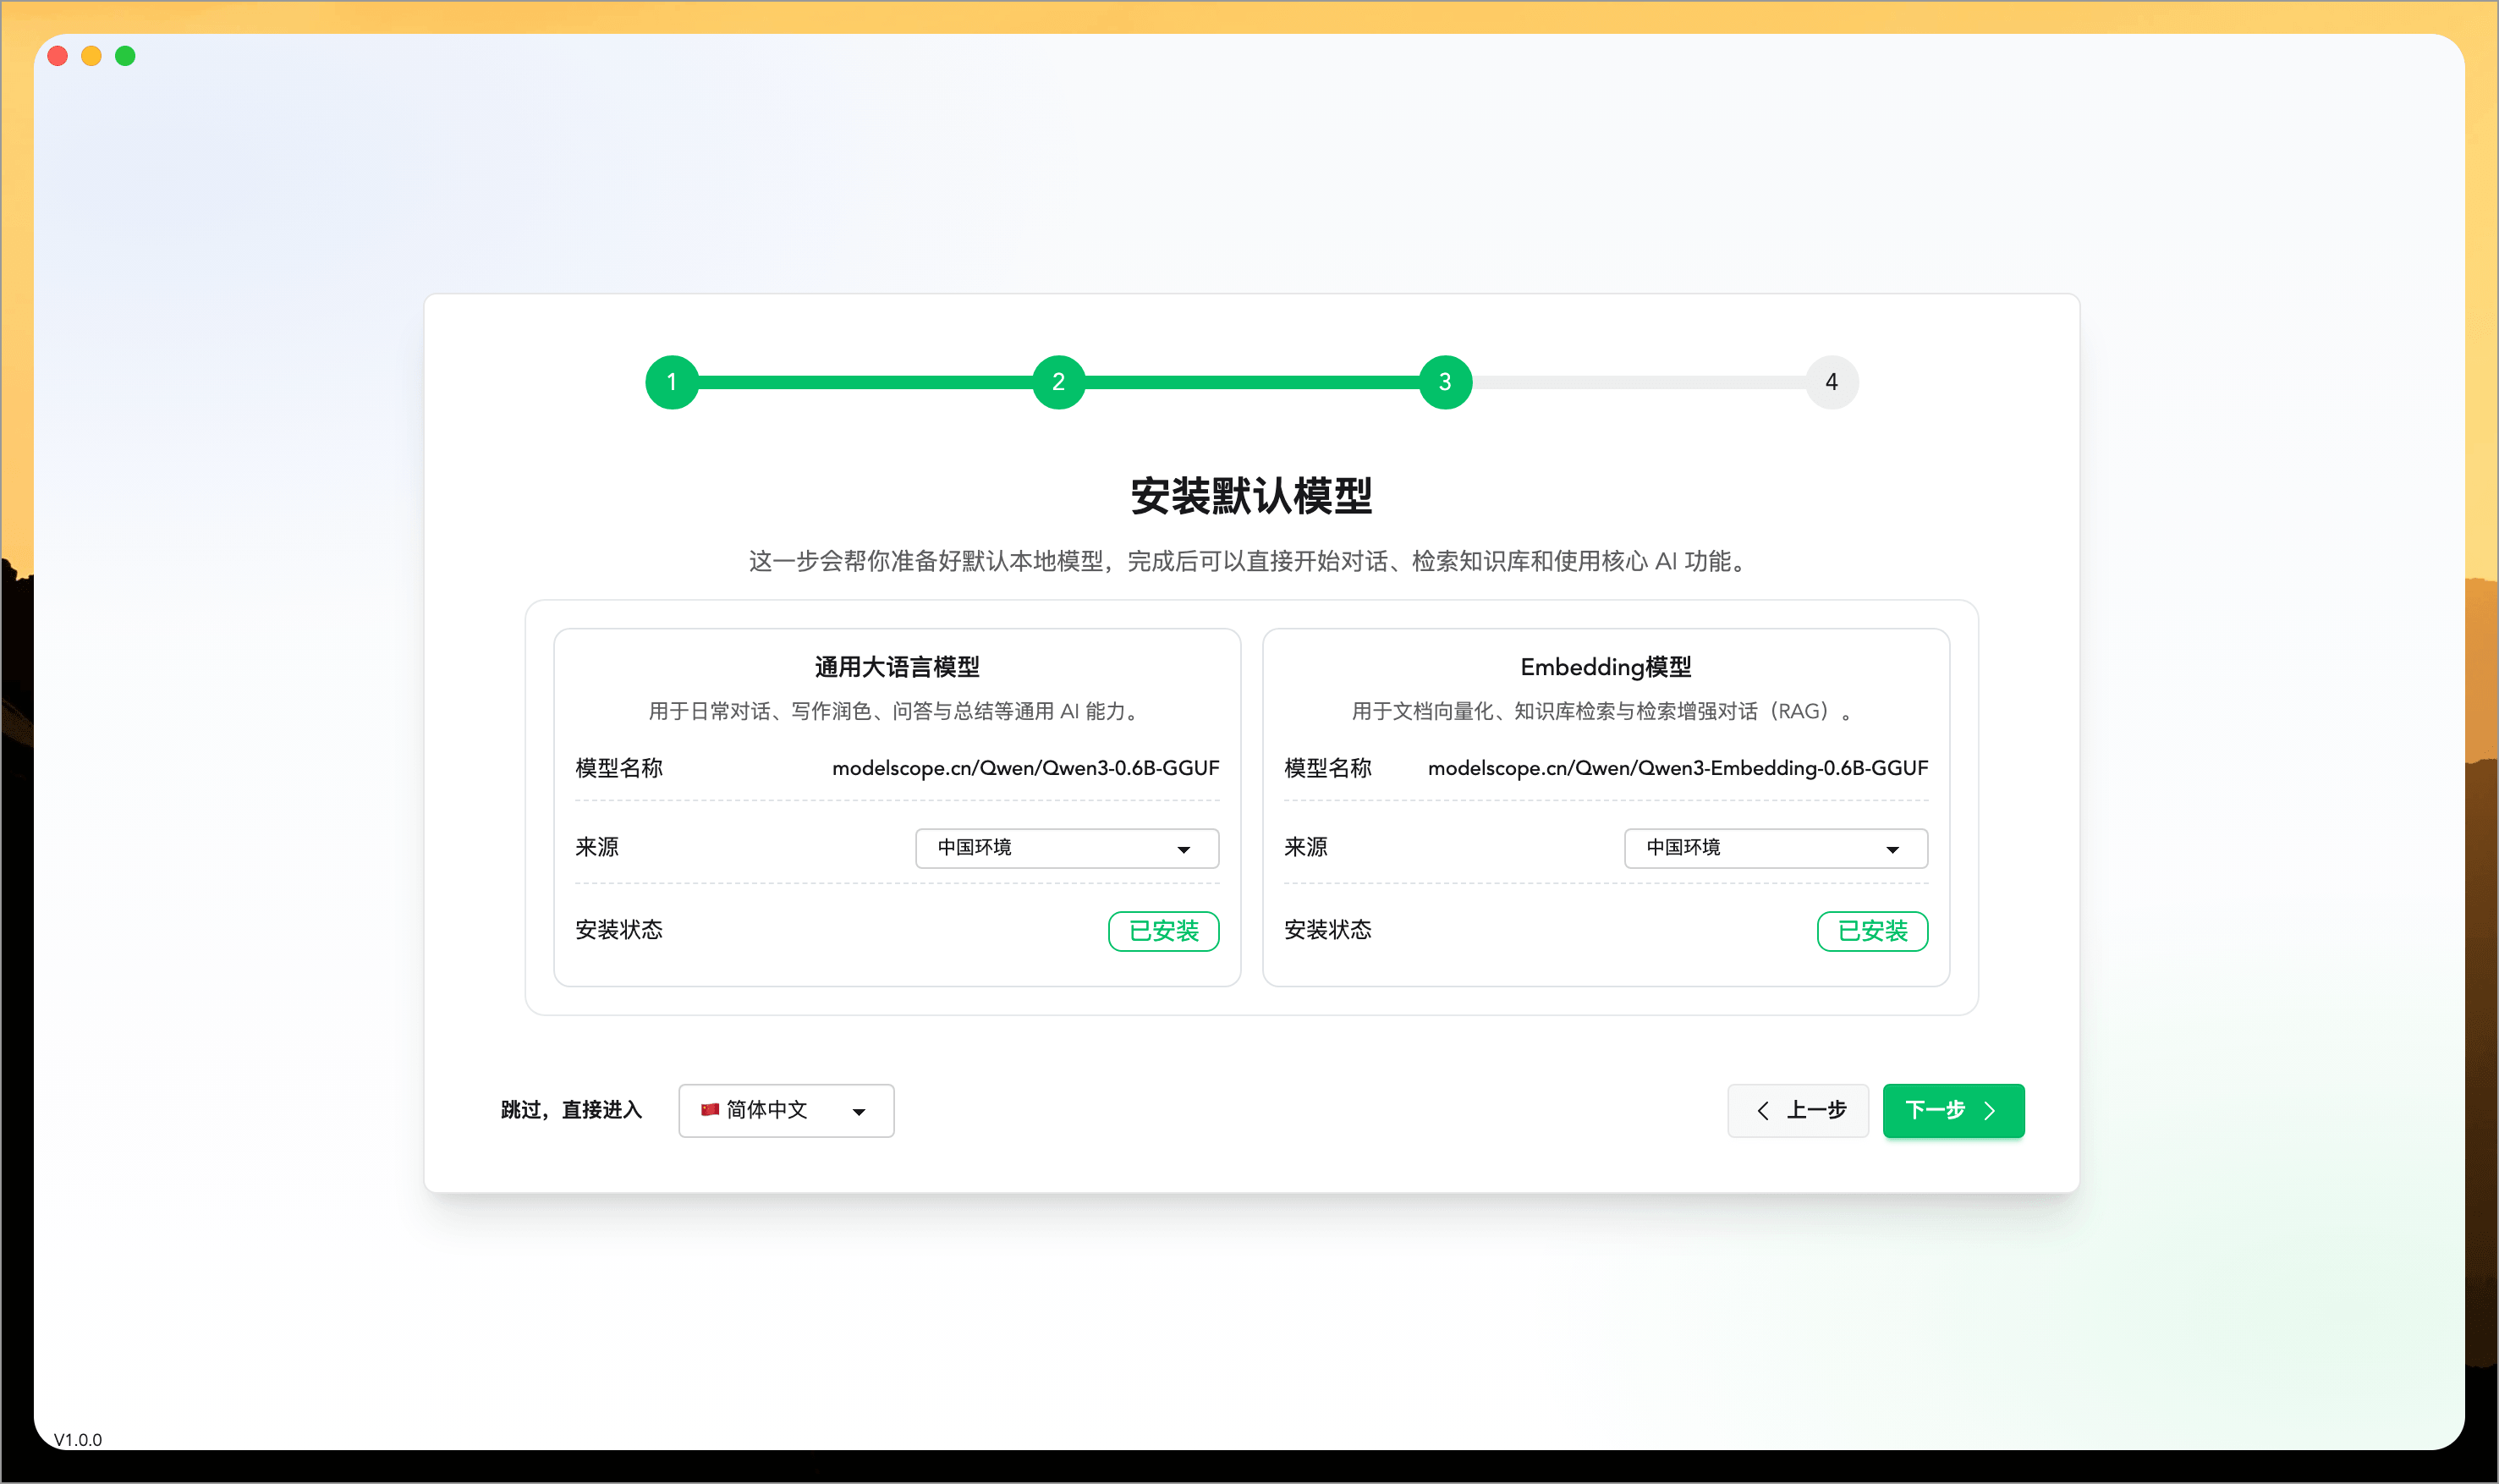
Task: Click the 上一步 button
Action: click(x=1799, y=1110)
